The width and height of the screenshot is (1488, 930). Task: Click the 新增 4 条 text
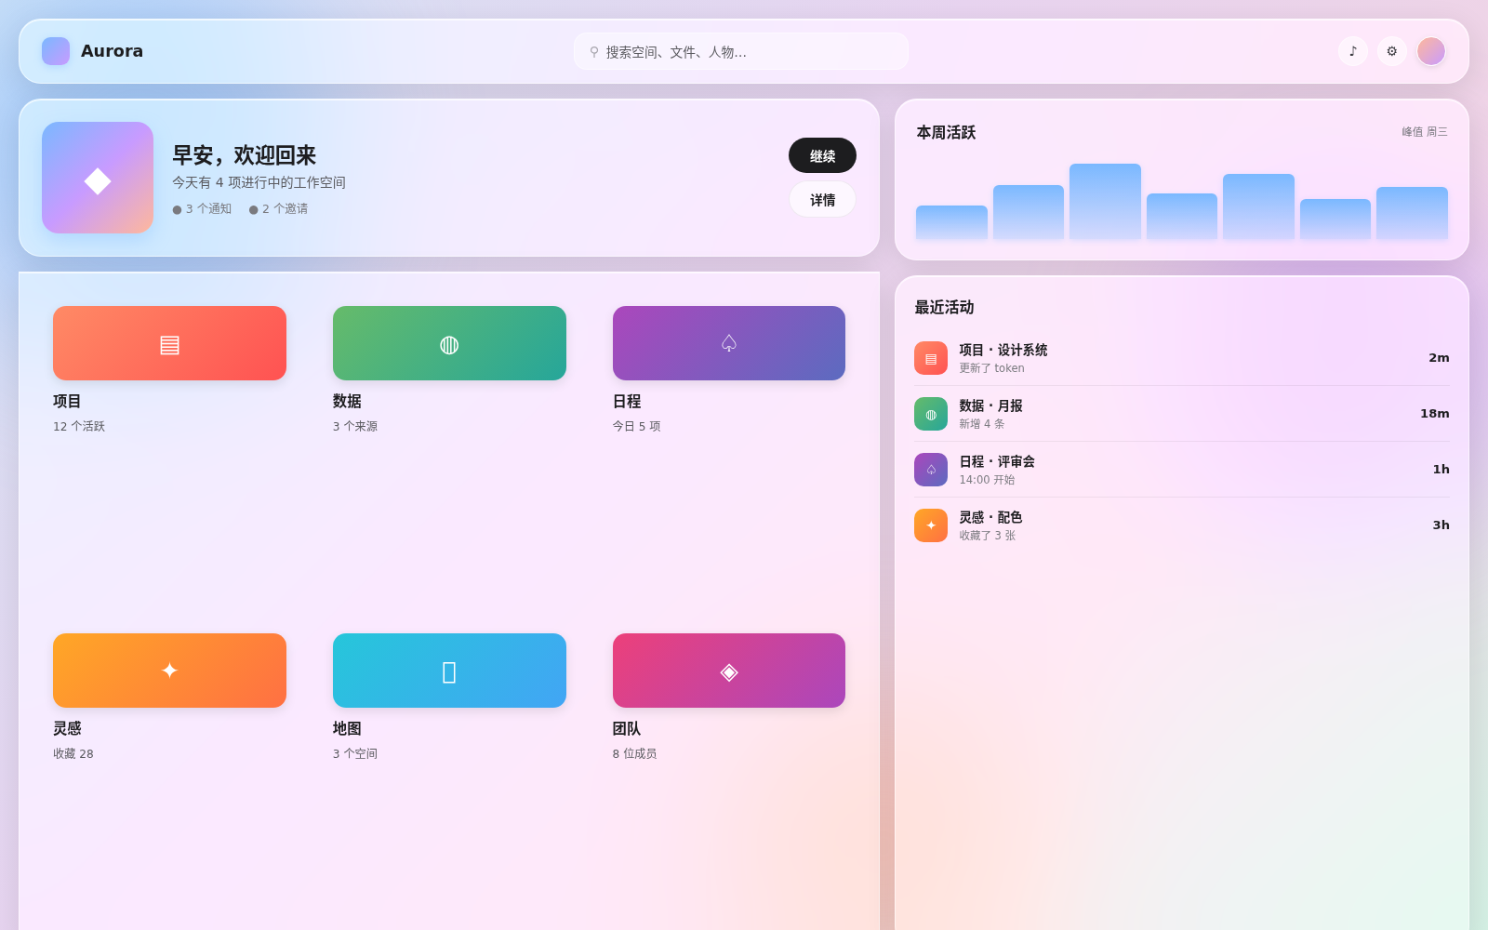coord(982,424)
